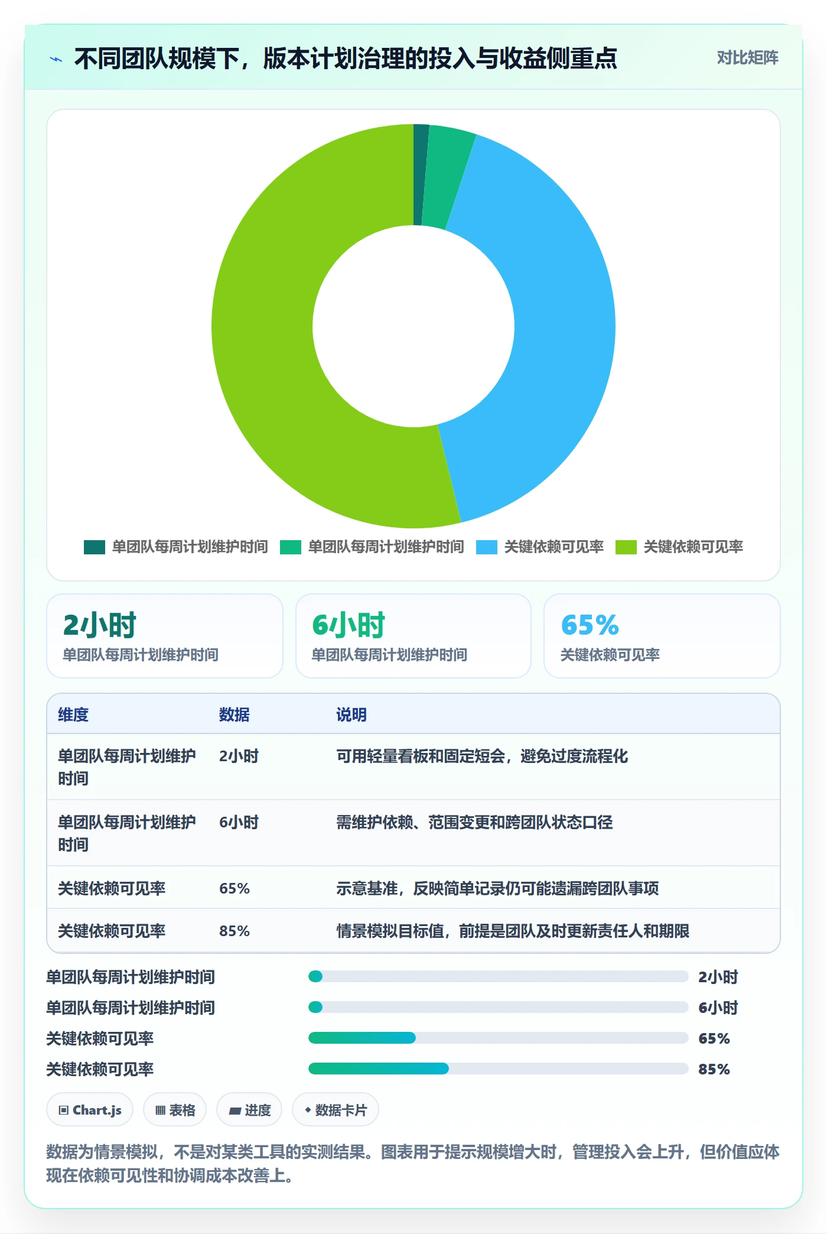Click the 85% progress bar
The width and height of the screenshot is (827, 1234).
point(499,1069)
